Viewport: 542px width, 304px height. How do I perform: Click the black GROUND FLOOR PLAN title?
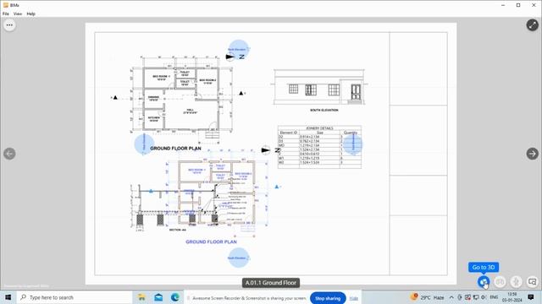click(x=175, y=149)
